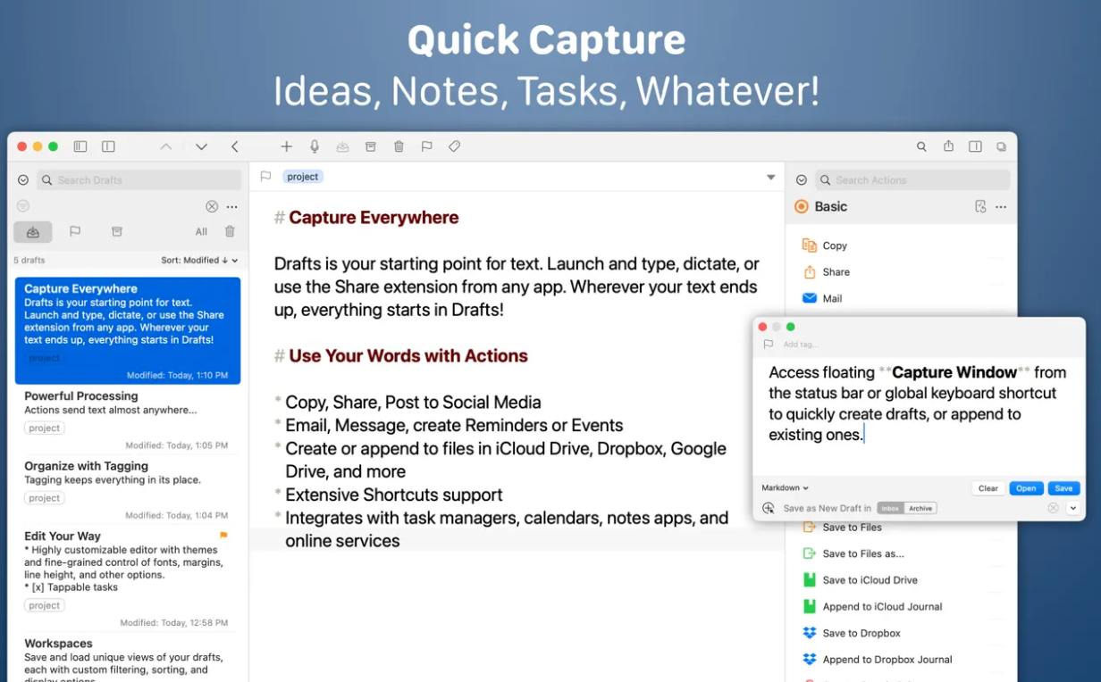Screen dimensions: 1101x682
Task: Open manage icon next to Basic group ellipsis
Action: pos(981,206)
